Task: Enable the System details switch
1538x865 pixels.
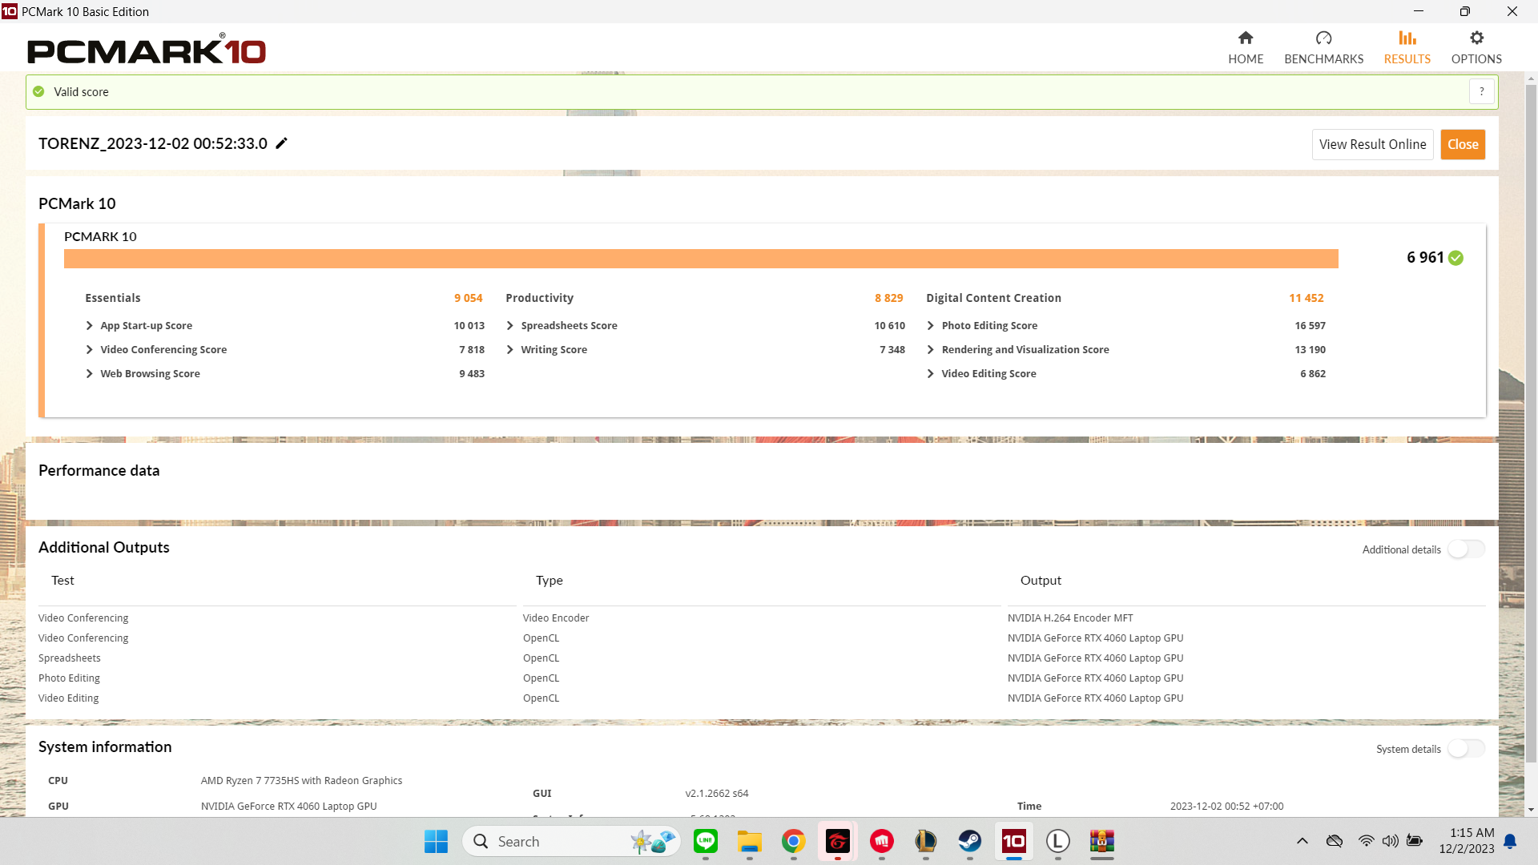Action: tap(1466, 749)
